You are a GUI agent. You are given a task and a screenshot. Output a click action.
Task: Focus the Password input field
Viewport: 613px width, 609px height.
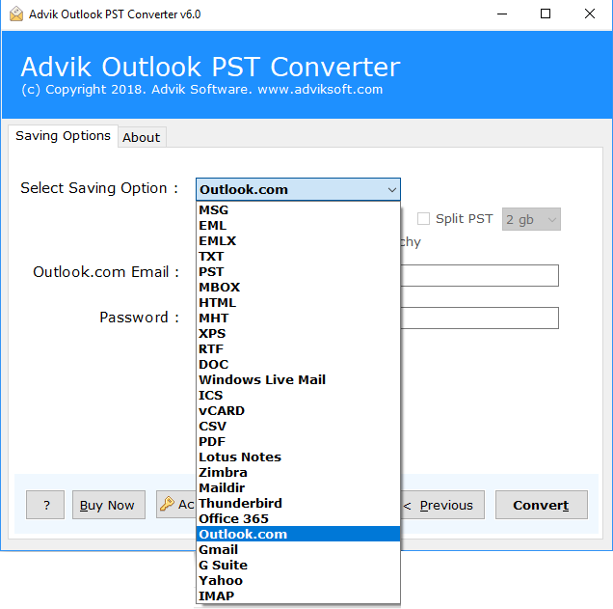[479, 318]
